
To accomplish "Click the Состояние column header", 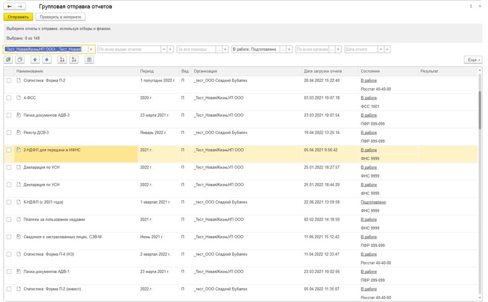I will tap(388, 71).
